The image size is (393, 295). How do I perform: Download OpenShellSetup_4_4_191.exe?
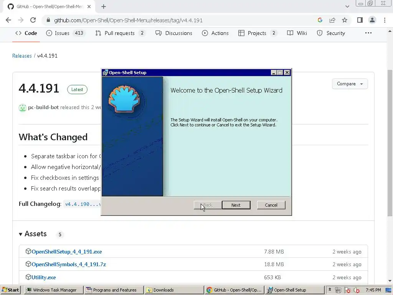tap(67, 252)
